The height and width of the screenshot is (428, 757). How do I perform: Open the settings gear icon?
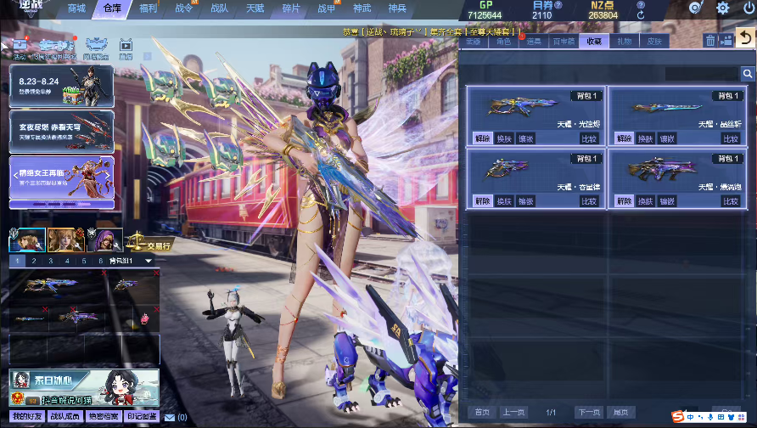[723, 8]
